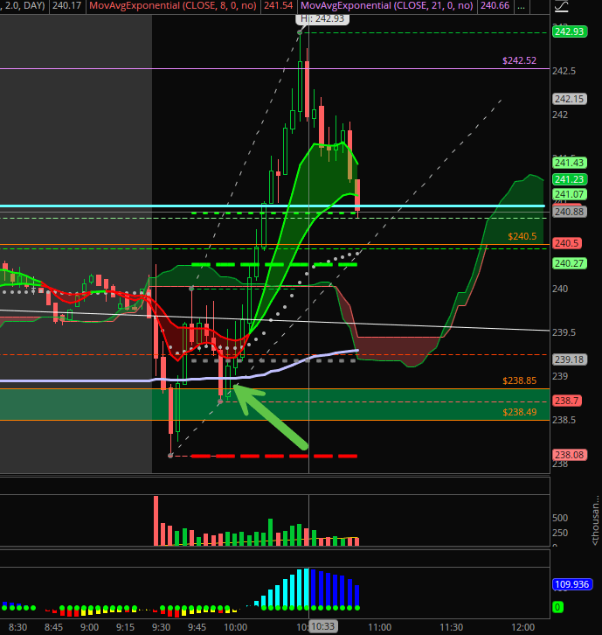This screenshot has width=602, height=635.
Task: Click the green 0 indicator value tag
Action: tap(557, 606)
